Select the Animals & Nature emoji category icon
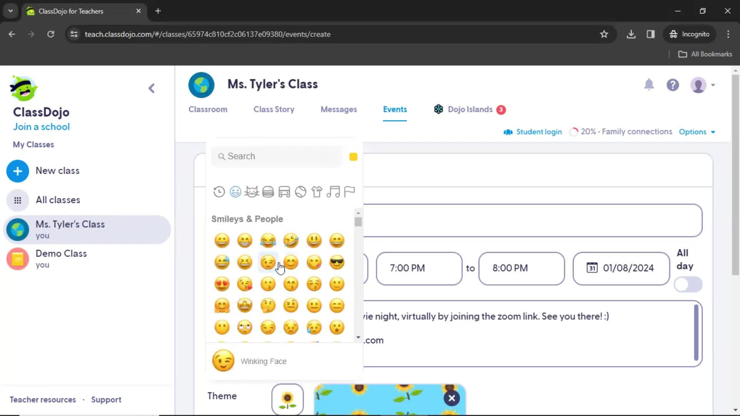 pos(252,191)
